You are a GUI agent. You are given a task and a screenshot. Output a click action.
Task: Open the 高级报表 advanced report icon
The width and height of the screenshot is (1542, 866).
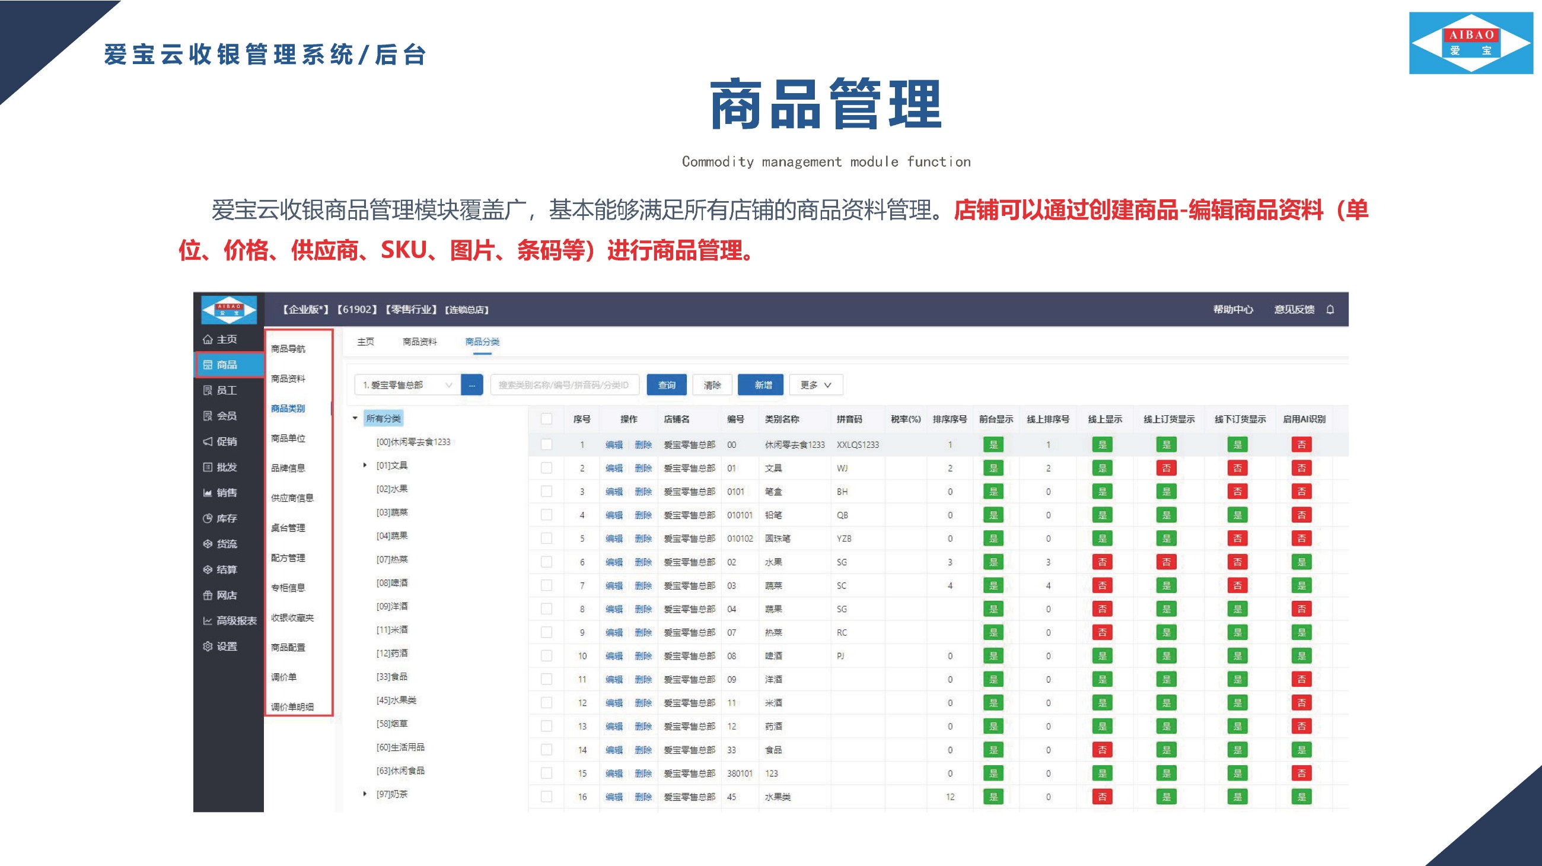pos(208,620)
